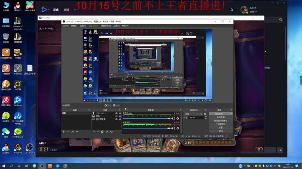Image resolution: width=302 pixels, height=169 pixels.
Task: Open source Filters button above docks
Action: tap(117, 106)
